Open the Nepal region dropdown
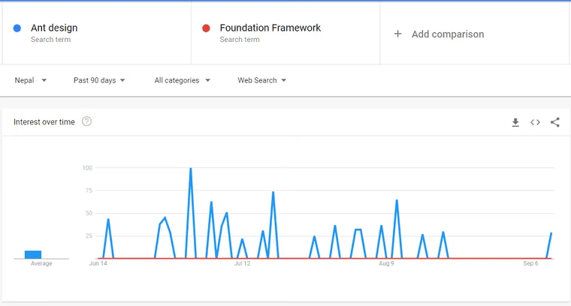The height and width of the screenshot is (306, 571). pos(31,80)
